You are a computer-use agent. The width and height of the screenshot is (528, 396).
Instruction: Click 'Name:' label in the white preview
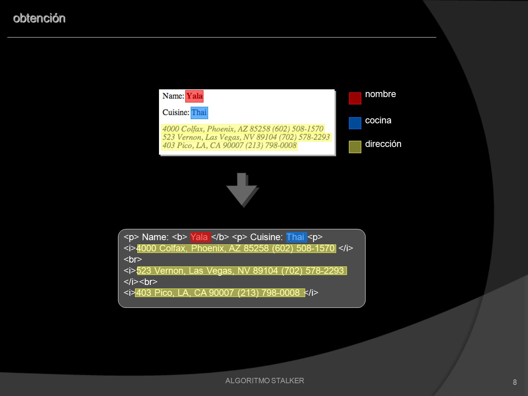pyautogui.click(x=173, y=96)
